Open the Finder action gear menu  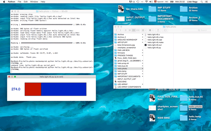(151, 30)
